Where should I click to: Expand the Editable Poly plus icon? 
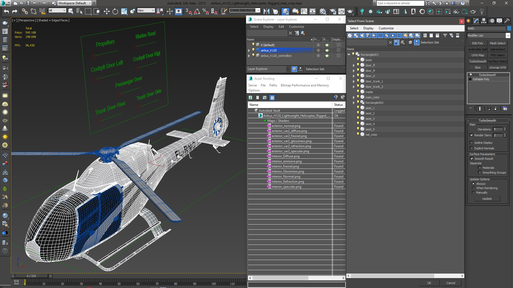(470, 79)
